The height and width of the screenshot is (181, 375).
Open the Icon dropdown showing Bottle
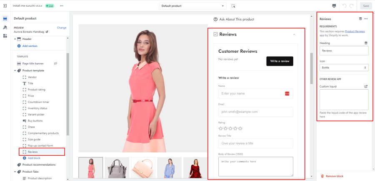click(344, 67)
